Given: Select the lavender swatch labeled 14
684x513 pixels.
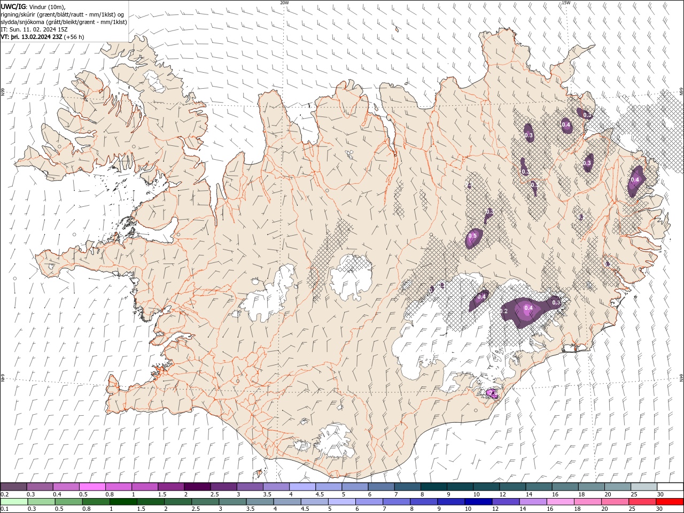Looking at the screenshot, I should pos(532,502).
